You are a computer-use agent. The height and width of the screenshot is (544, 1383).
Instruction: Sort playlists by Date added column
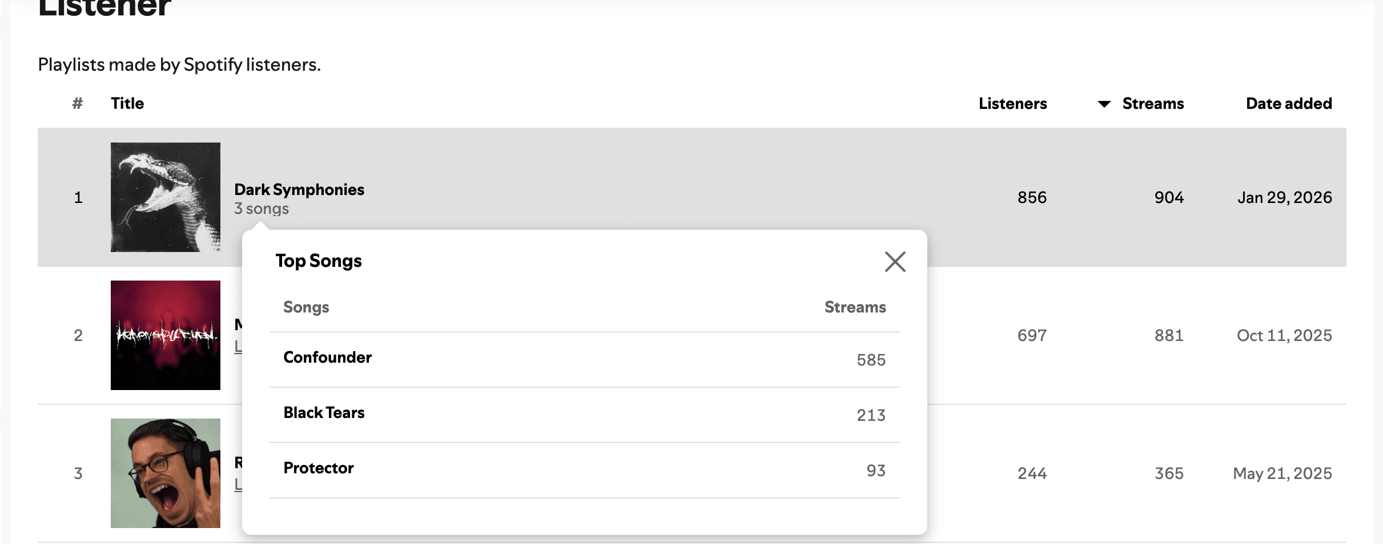tap(1288, 104)
